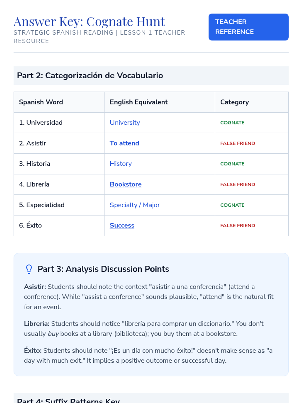The width and height of the screenshot is (302, 403).
Task: Open the "Bookstore" link
Action: pyautogui.click(x=126, y=184)
